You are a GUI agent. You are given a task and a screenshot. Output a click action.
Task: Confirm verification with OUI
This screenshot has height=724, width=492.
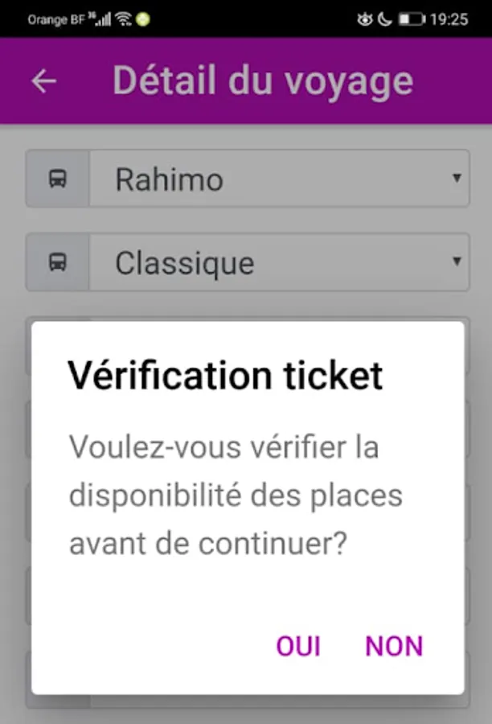click(298, 645)
